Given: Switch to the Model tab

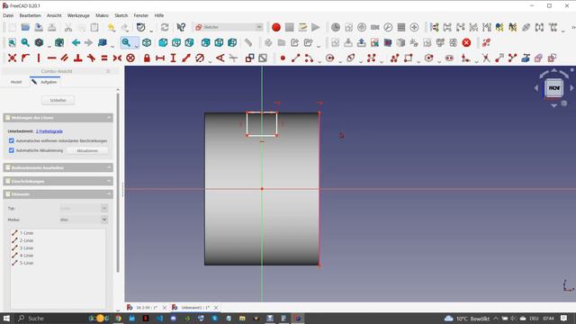Looking at the screenshot, I should coord(16,82).
